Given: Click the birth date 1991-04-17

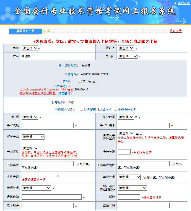Looking at the screenshot, I should click(x=81, y=89).
